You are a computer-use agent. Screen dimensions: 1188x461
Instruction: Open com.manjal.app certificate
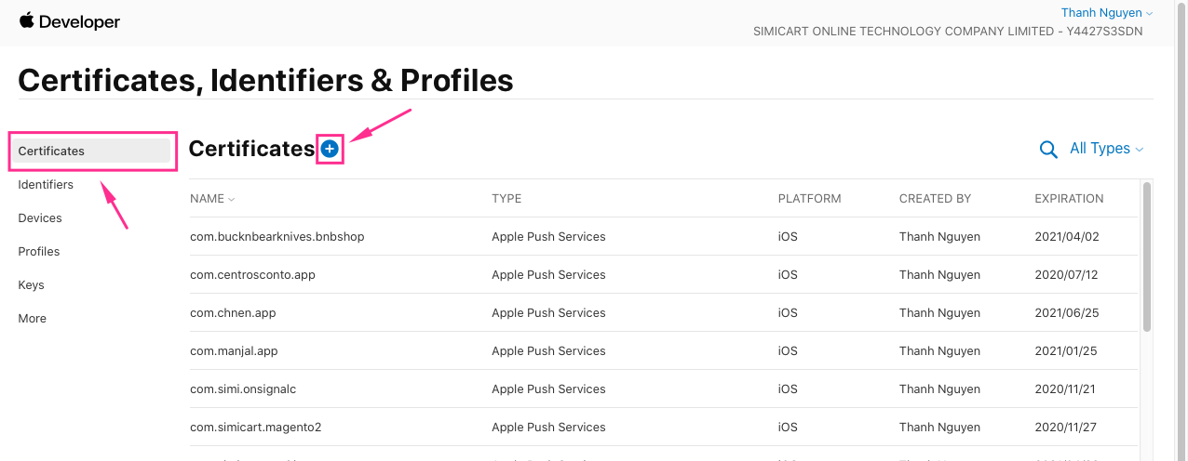pyautogui.click(x=234, y=350)
